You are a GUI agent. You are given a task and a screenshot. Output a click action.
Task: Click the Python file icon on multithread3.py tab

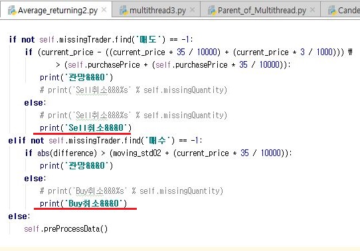pyautogui.click(x=124, y=11)
